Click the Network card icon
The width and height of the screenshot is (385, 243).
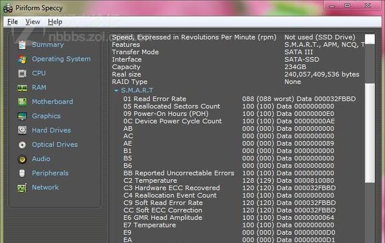pyautogui.click(x=22, y=188)
